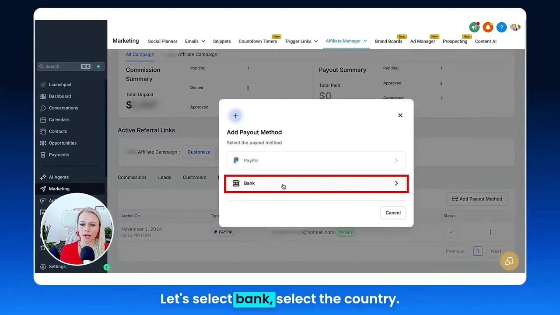
Task: Open the Opportunities section
Action: tap(62, 143)
